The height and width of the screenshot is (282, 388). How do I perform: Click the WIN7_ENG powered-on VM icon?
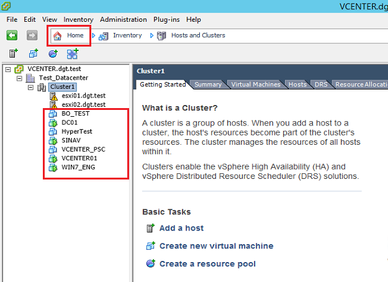53,167
